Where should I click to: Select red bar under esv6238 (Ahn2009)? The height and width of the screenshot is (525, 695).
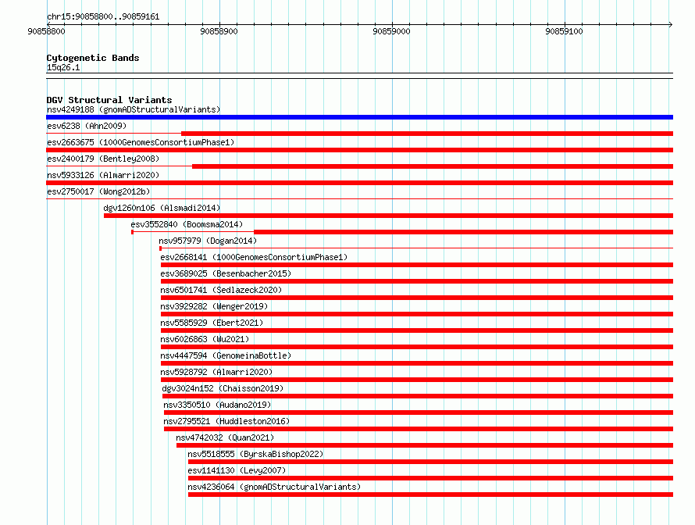click(x=427, y=134)
